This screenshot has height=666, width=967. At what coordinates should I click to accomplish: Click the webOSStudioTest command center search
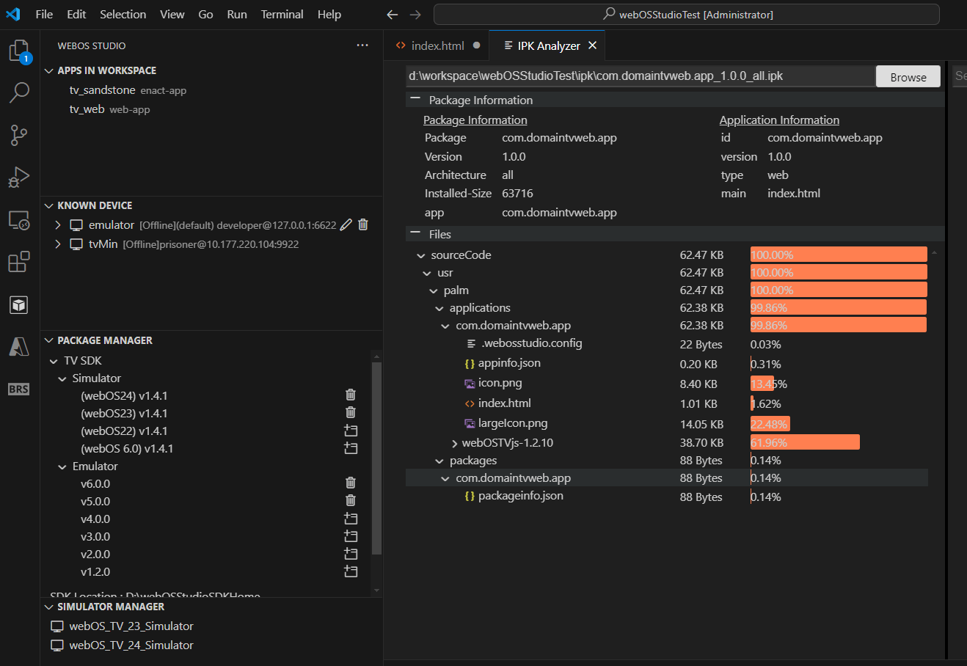[x=687, y=15]
